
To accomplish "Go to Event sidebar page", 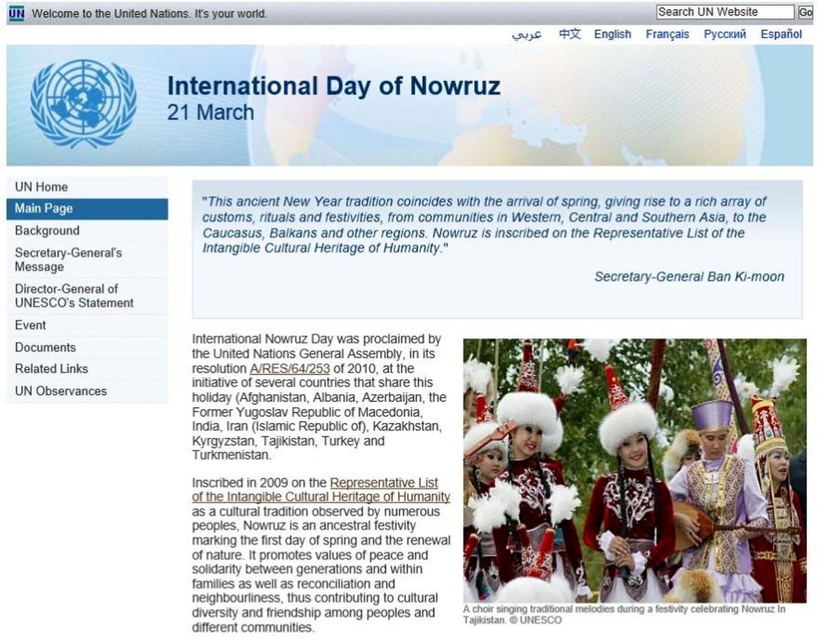I will click(31, 325).
